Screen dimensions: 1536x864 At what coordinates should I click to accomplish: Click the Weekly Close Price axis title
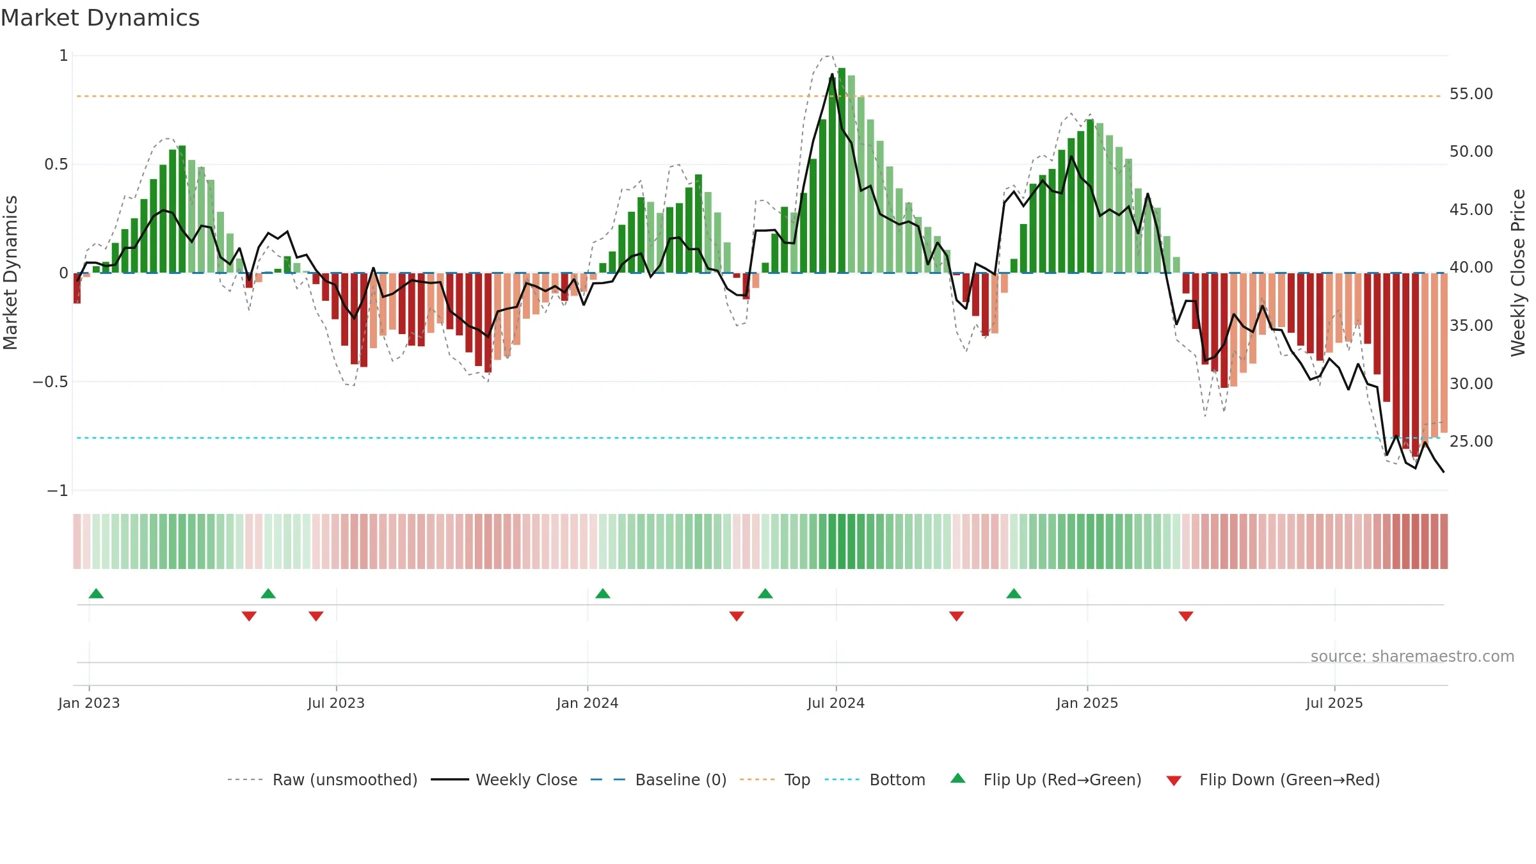[x=1519, y=273]
